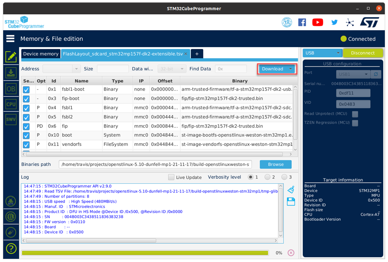Screen dimensions: 388x262
Task: Uncheck the fsbl1-boot partition checkbox
Action: click(x=26, y=89)
